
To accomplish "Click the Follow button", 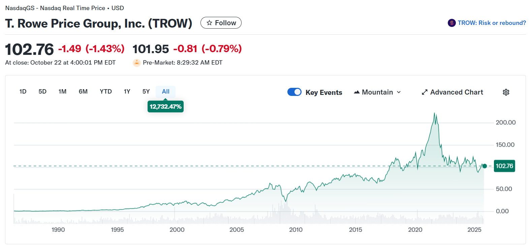I will [x=221, y=23].
